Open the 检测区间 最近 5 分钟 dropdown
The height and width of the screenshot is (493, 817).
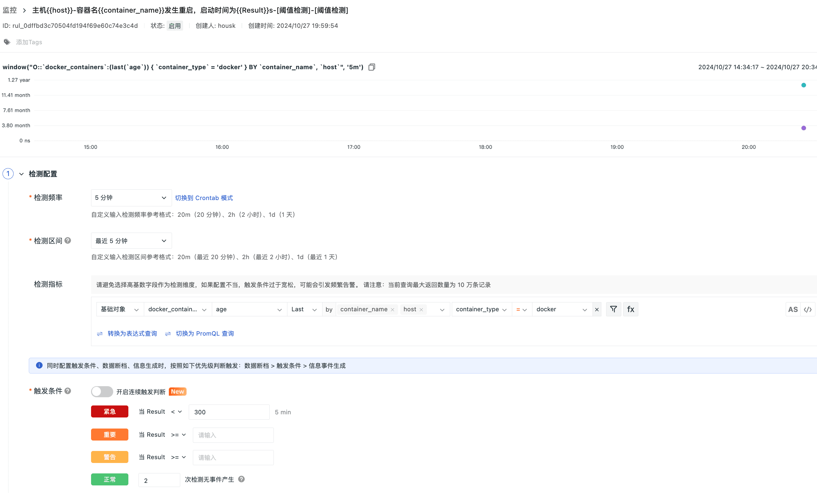[x=131, y=241]
